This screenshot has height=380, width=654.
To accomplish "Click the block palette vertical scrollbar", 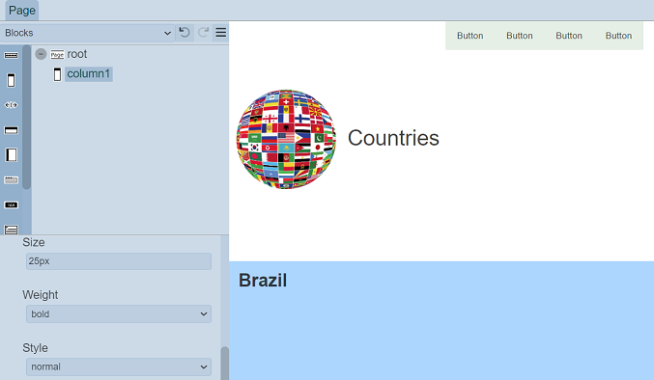I will [x=27, y=117].
